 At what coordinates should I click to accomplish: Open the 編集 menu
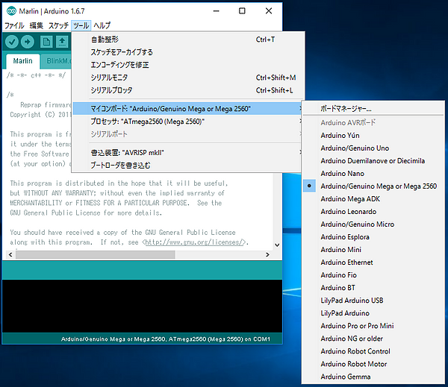point(37,25)
